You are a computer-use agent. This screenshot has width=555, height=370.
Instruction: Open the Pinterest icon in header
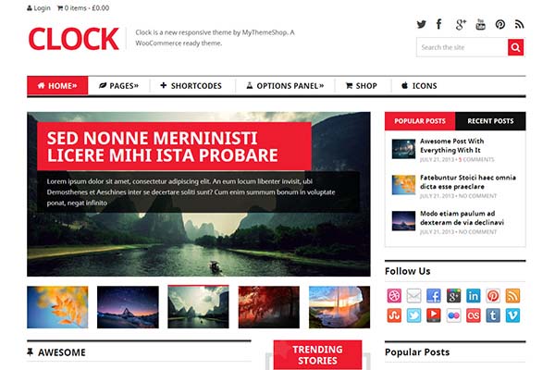coord(500,24)
